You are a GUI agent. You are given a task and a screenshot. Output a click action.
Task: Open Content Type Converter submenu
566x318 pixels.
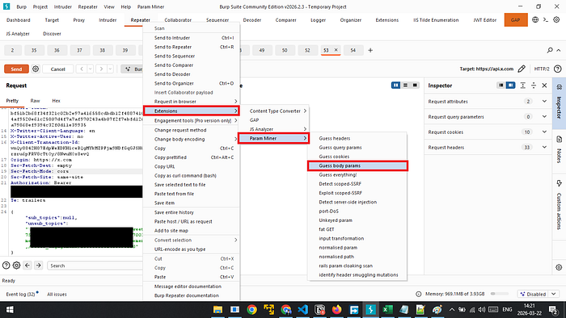[277, 111]
